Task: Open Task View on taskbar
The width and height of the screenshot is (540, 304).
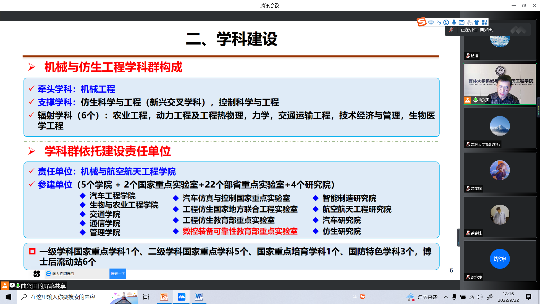Action: click(146, 297)
